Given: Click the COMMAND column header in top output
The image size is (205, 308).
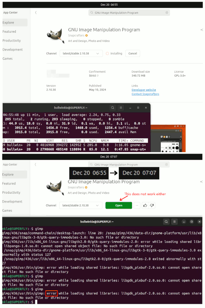Looking at the screenshot, I should [137, 141].
